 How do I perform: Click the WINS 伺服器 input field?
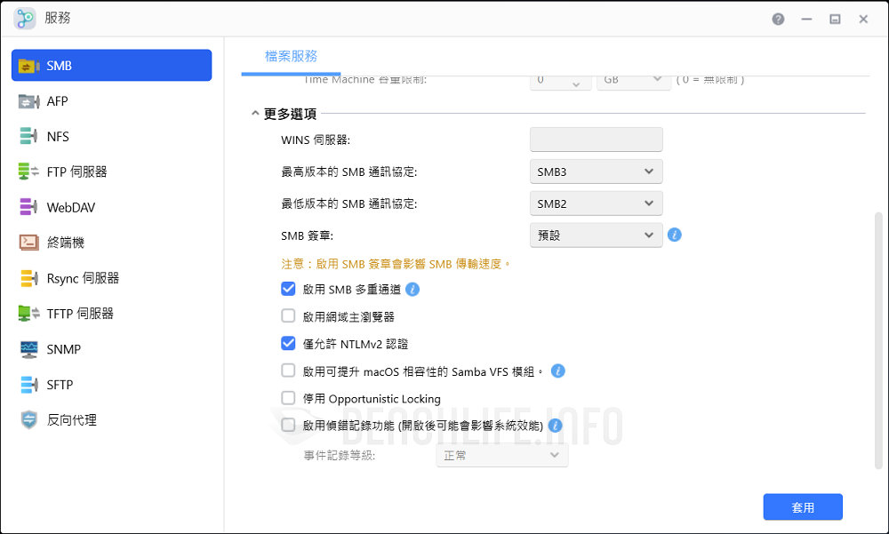596,139
